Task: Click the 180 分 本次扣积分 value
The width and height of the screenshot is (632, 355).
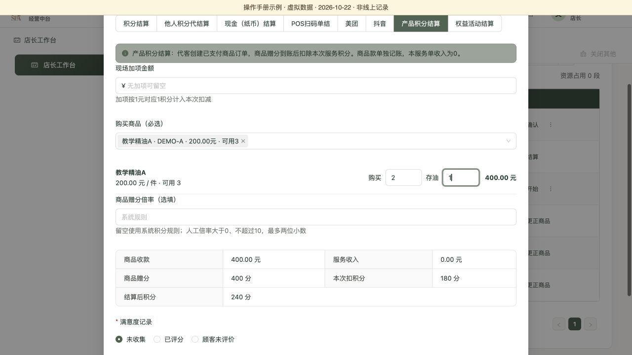Action: point(450,278)
